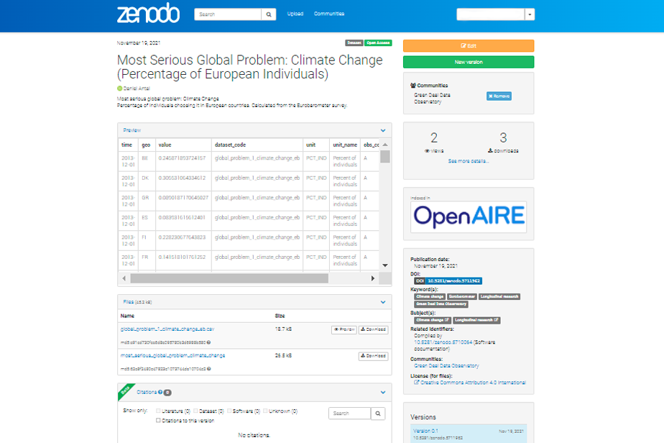The height and width of the screenshot is (443, 664).
Task: Enable the Dataset (0) citations filter
Action: [x=196, y=411]
